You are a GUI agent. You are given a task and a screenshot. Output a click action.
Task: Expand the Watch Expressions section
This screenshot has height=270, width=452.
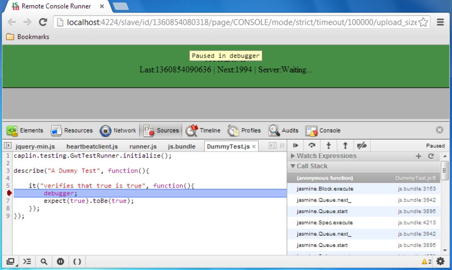(324, 156)
